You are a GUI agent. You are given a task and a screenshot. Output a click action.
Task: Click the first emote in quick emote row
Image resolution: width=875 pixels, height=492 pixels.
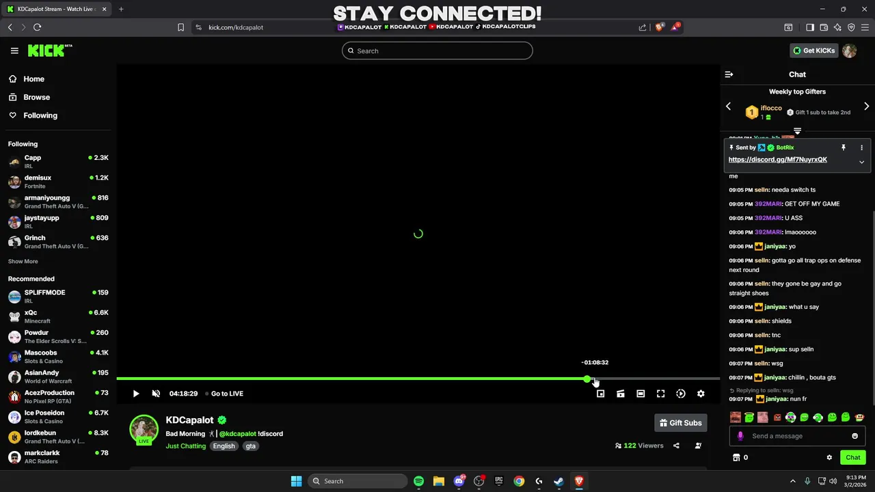coord(736,418)
